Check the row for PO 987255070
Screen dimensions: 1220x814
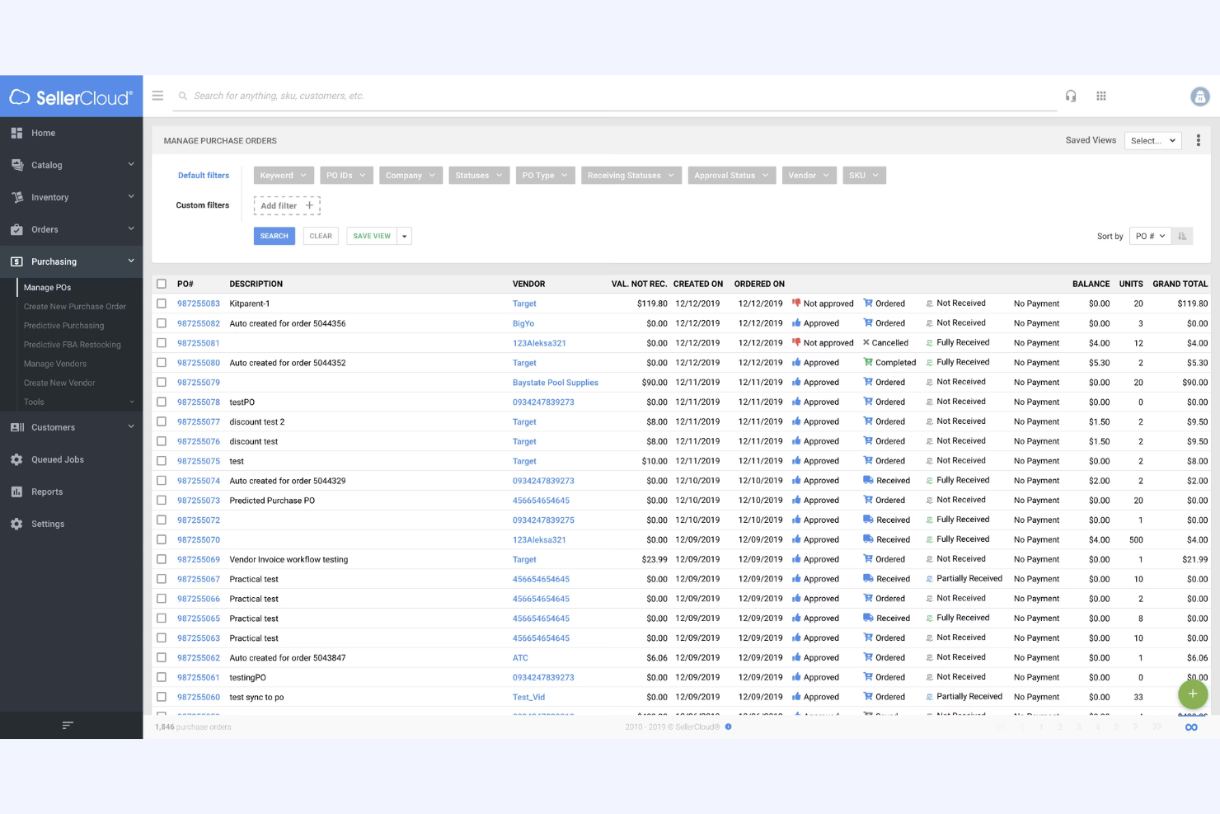click(x=161, y=539)
